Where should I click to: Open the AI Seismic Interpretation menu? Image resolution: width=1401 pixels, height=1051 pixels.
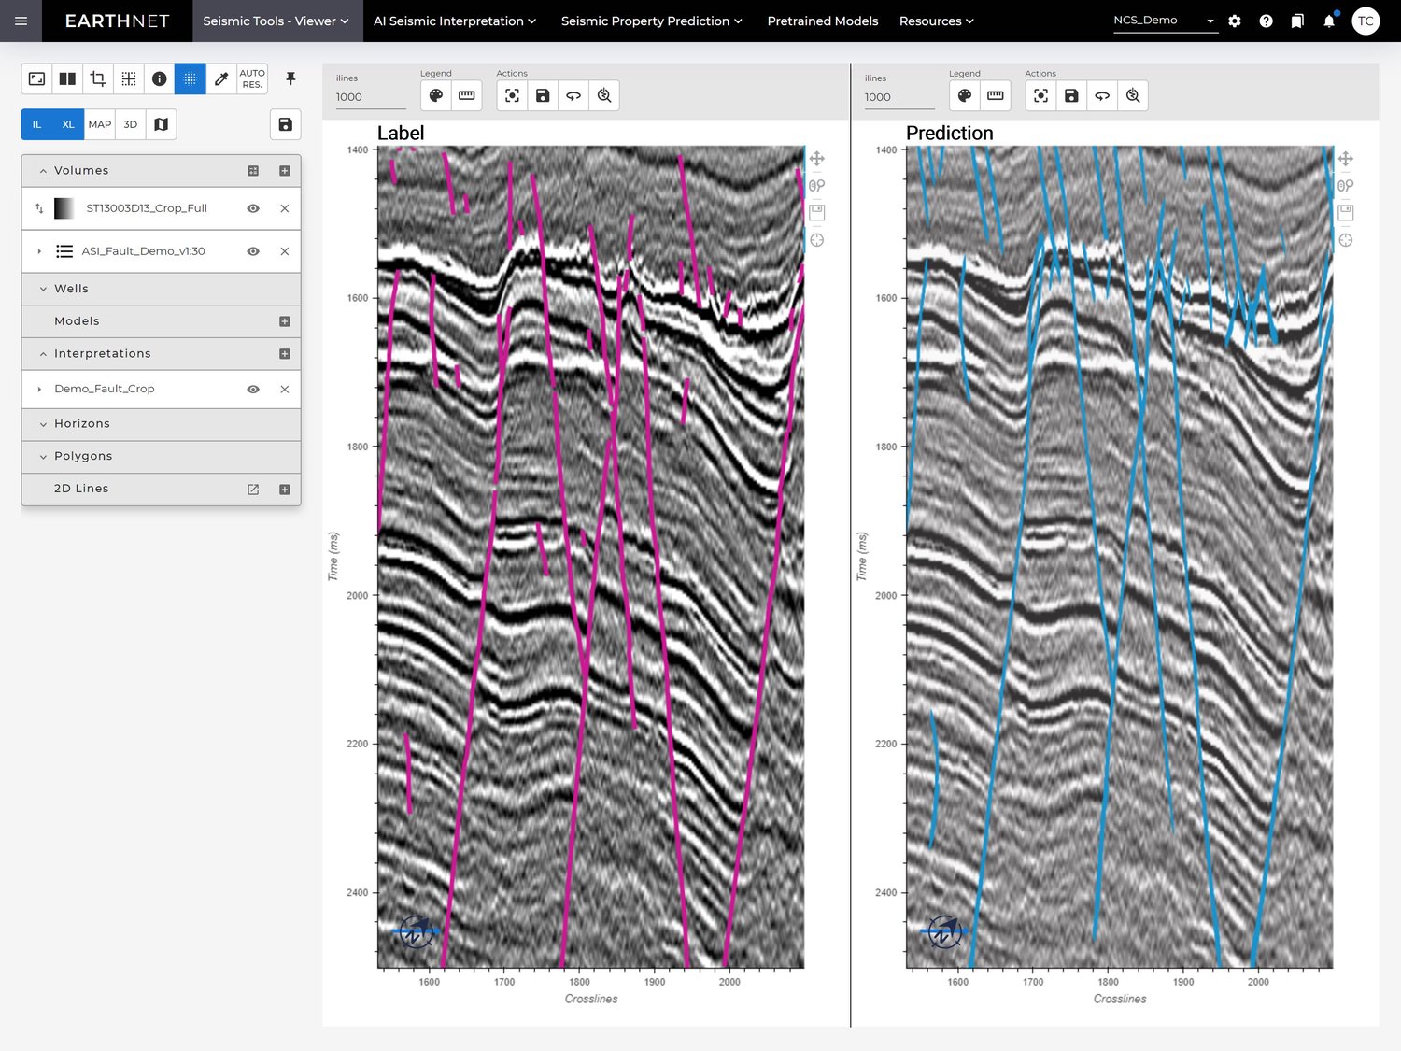pos(454,21)
